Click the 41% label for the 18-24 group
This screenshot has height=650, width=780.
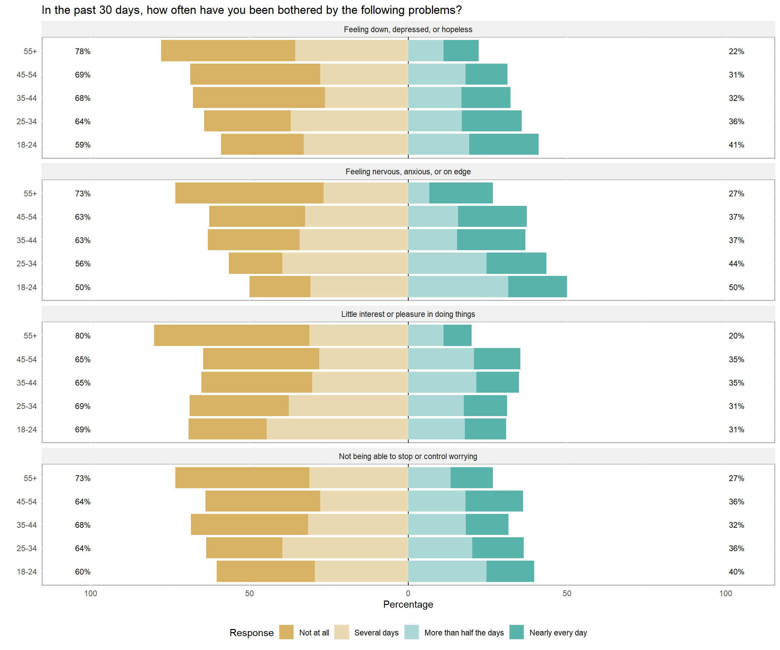(x=736, y=145)
